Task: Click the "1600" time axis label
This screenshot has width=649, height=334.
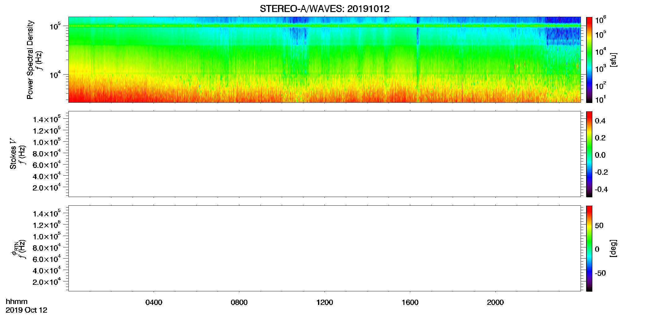Action: click(x=410, y=302)
